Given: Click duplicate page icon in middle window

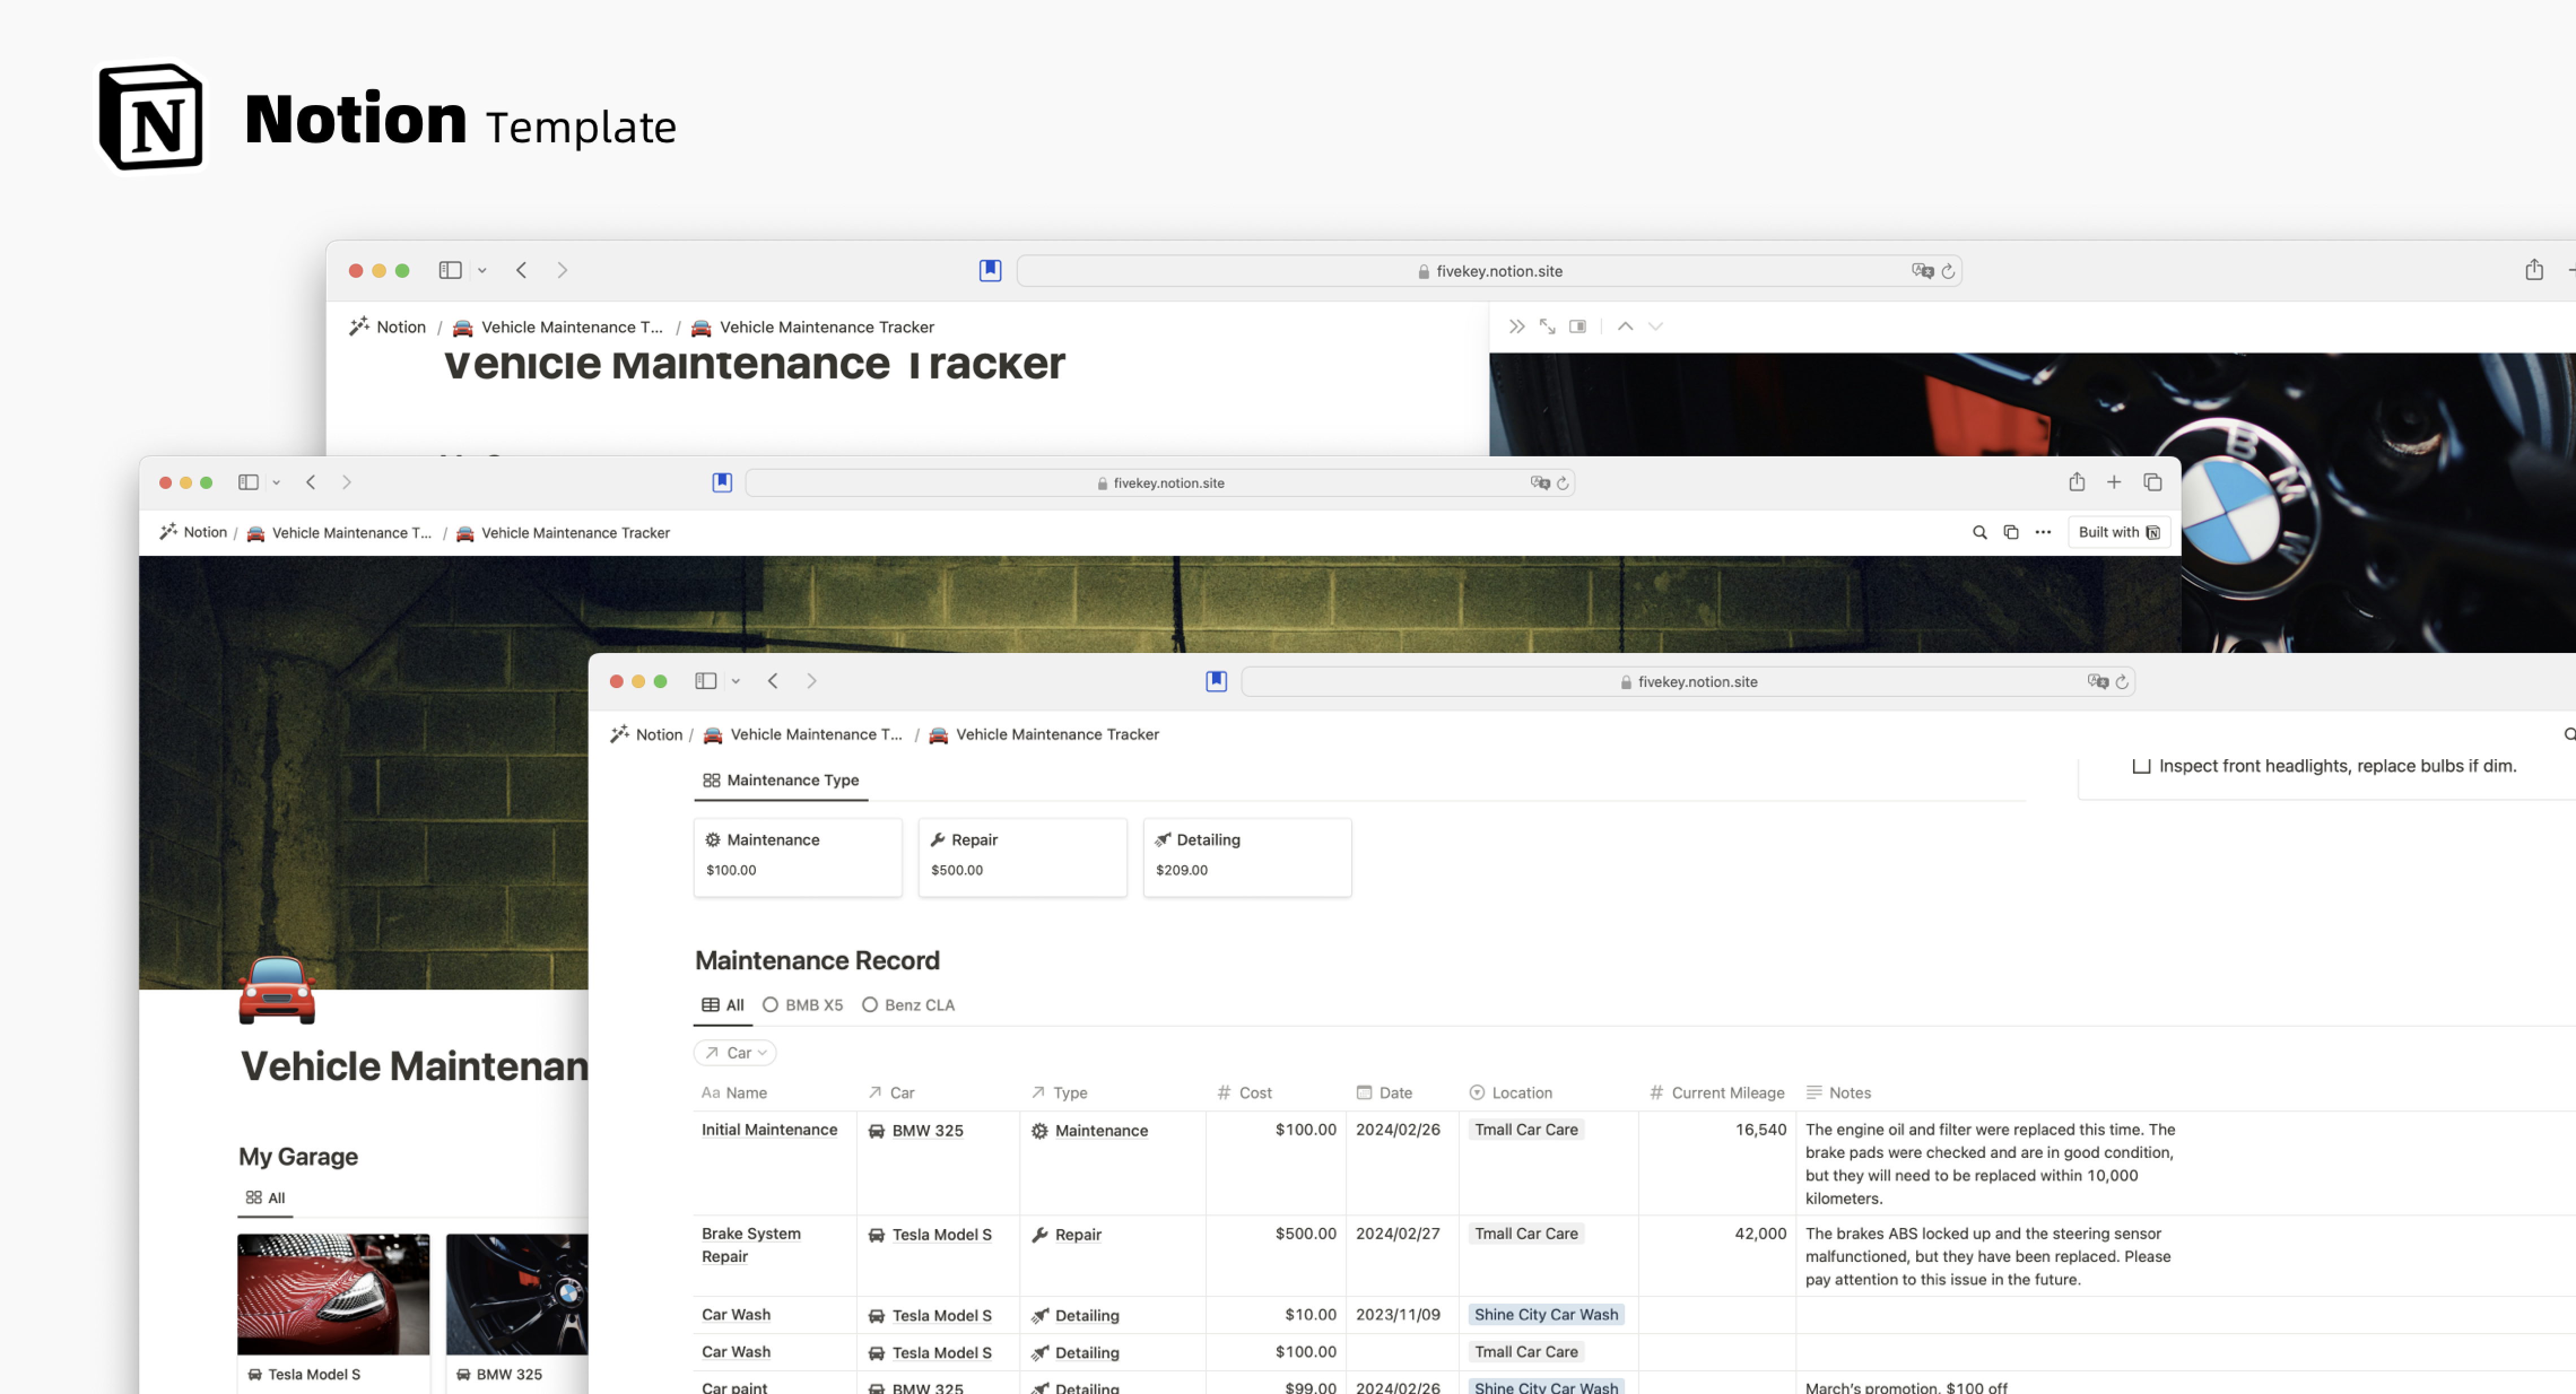Looking at the screenshot, I should [2011, 532].
